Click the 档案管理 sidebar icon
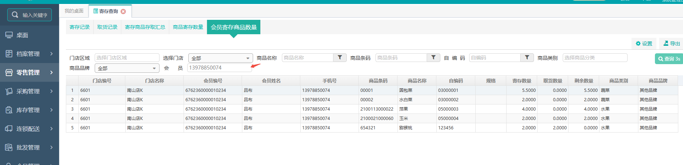The width and height of the screenshot is (683, 165). click(x=9, y=54)
